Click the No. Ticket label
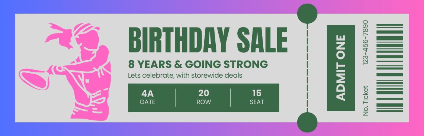Screen dimensions: 424x136 [x=366, y=101]
